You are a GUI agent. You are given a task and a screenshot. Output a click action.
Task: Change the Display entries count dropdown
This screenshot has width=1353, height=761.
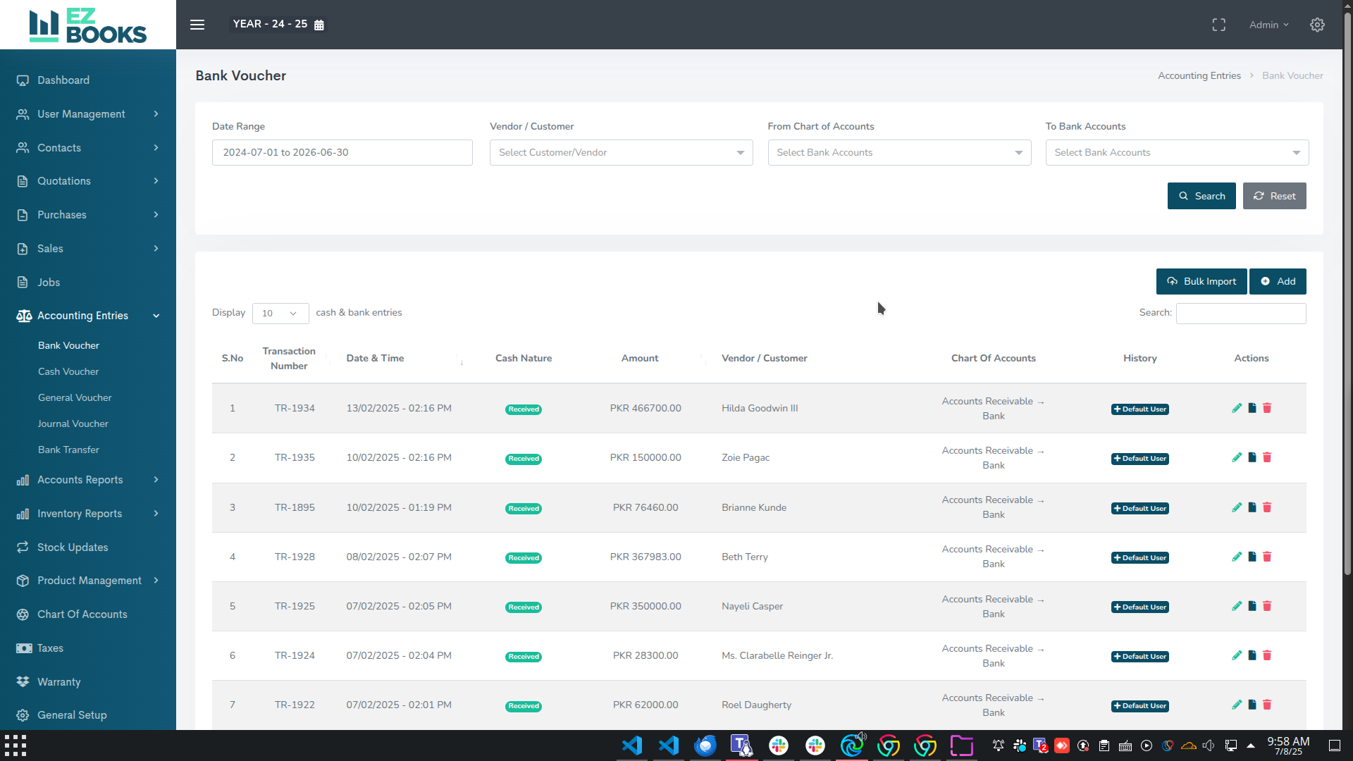(x=280, y=314)
